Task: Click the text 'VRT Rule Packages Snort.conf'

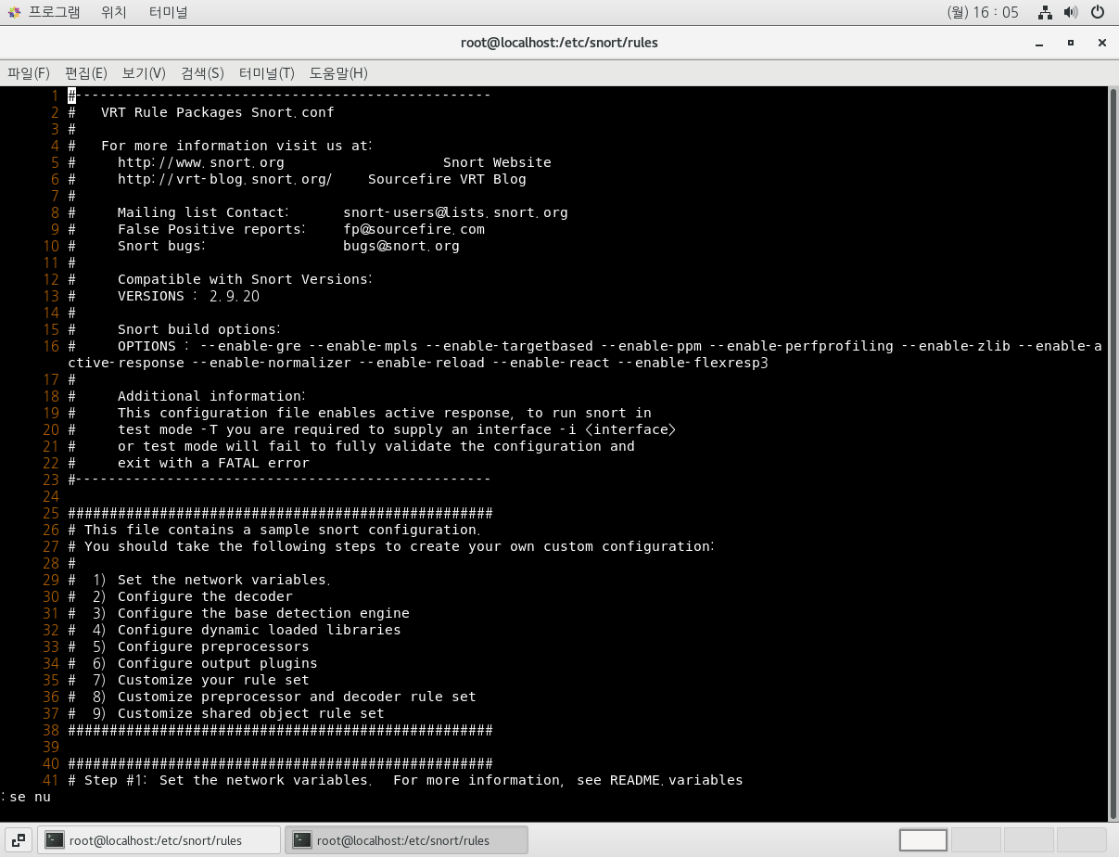Action: pos(218,112)
